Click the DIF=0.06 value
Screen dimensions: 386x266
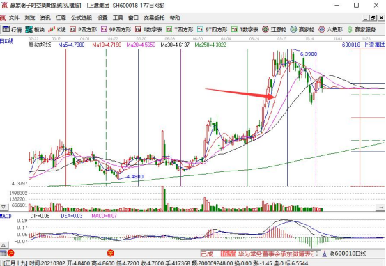[x=40, y=216]
